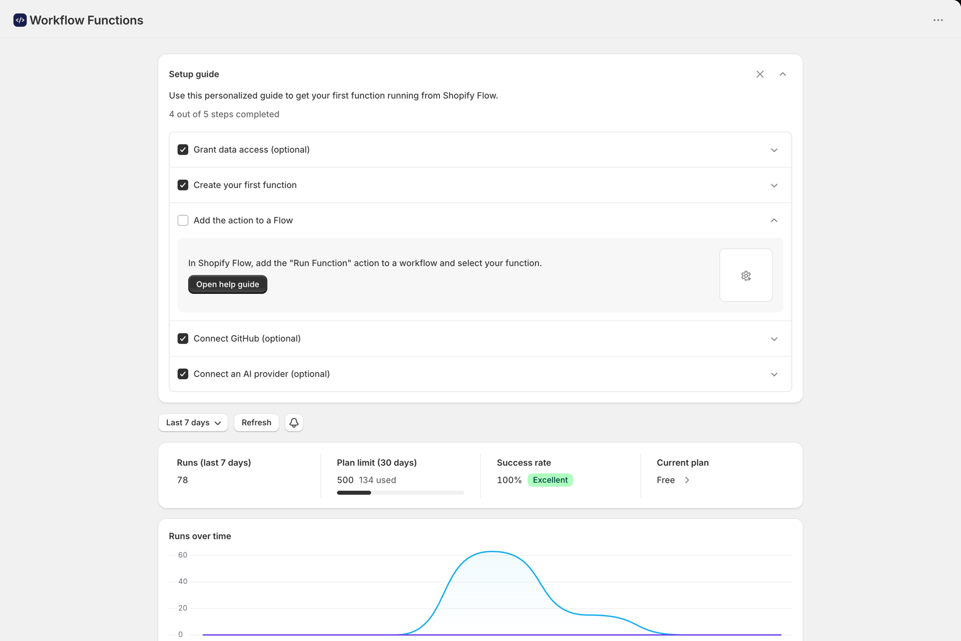Click the Y-axis label 60 on the chart

pyautogui.click(x=183, y=555)
